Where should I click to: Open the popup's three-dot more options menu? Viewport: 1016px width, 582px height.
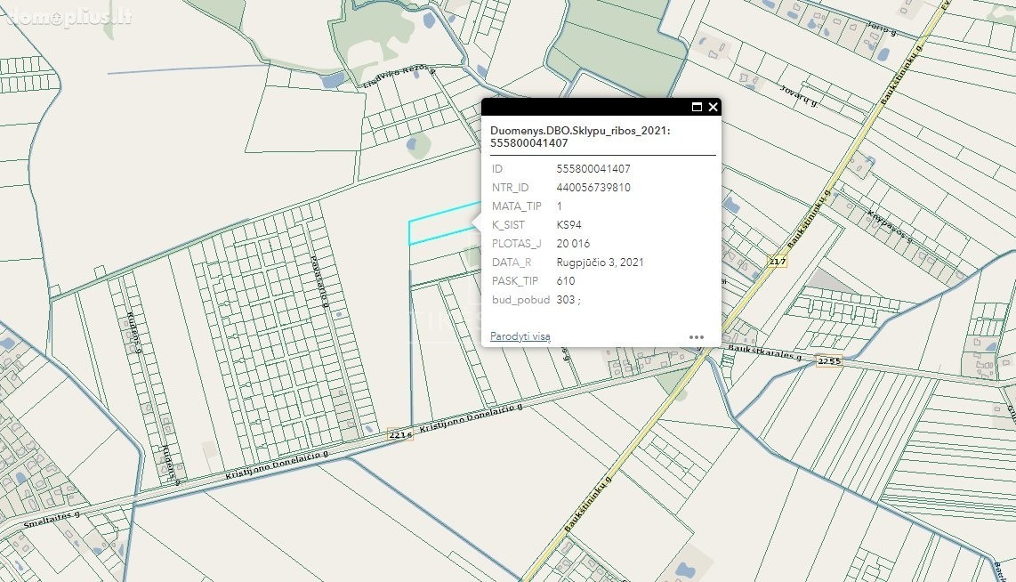(x=696, y=337)
